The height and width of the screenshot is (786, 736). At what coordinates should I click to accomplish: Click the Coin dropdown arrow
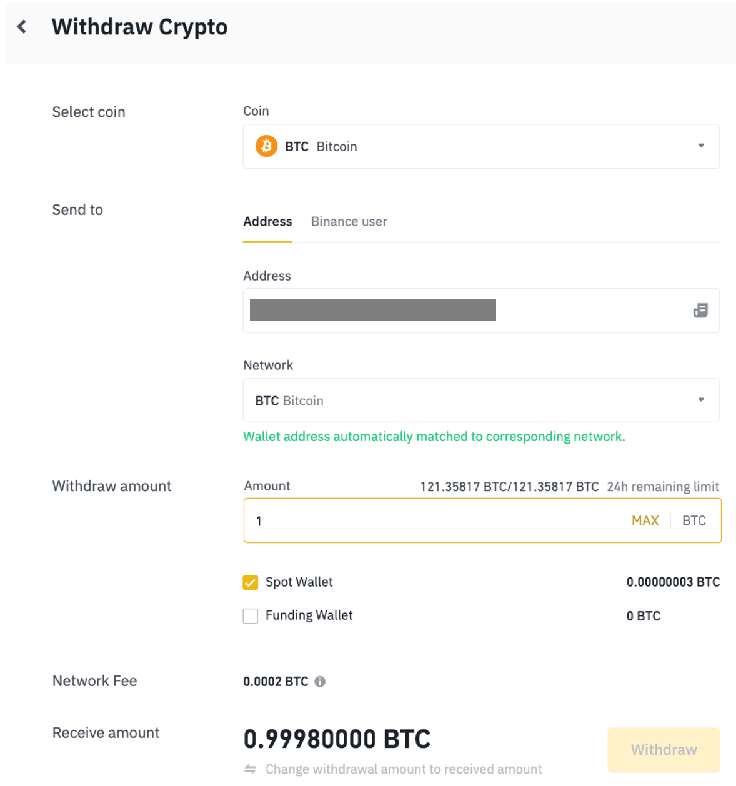pyautogui.click(x=701, y=146)
